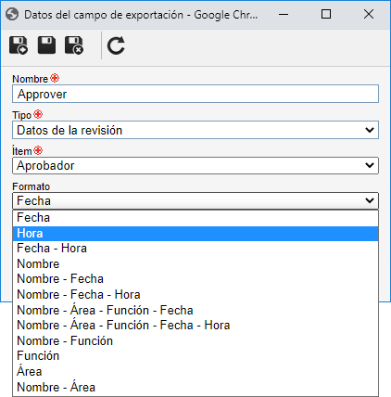
Task: Collapse the Formato dropdown arrow
Action: pos(370,200)
